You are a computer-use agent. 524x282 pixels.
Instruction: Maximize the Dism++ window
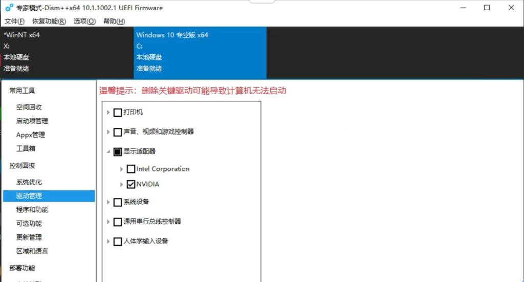[487, 8]
